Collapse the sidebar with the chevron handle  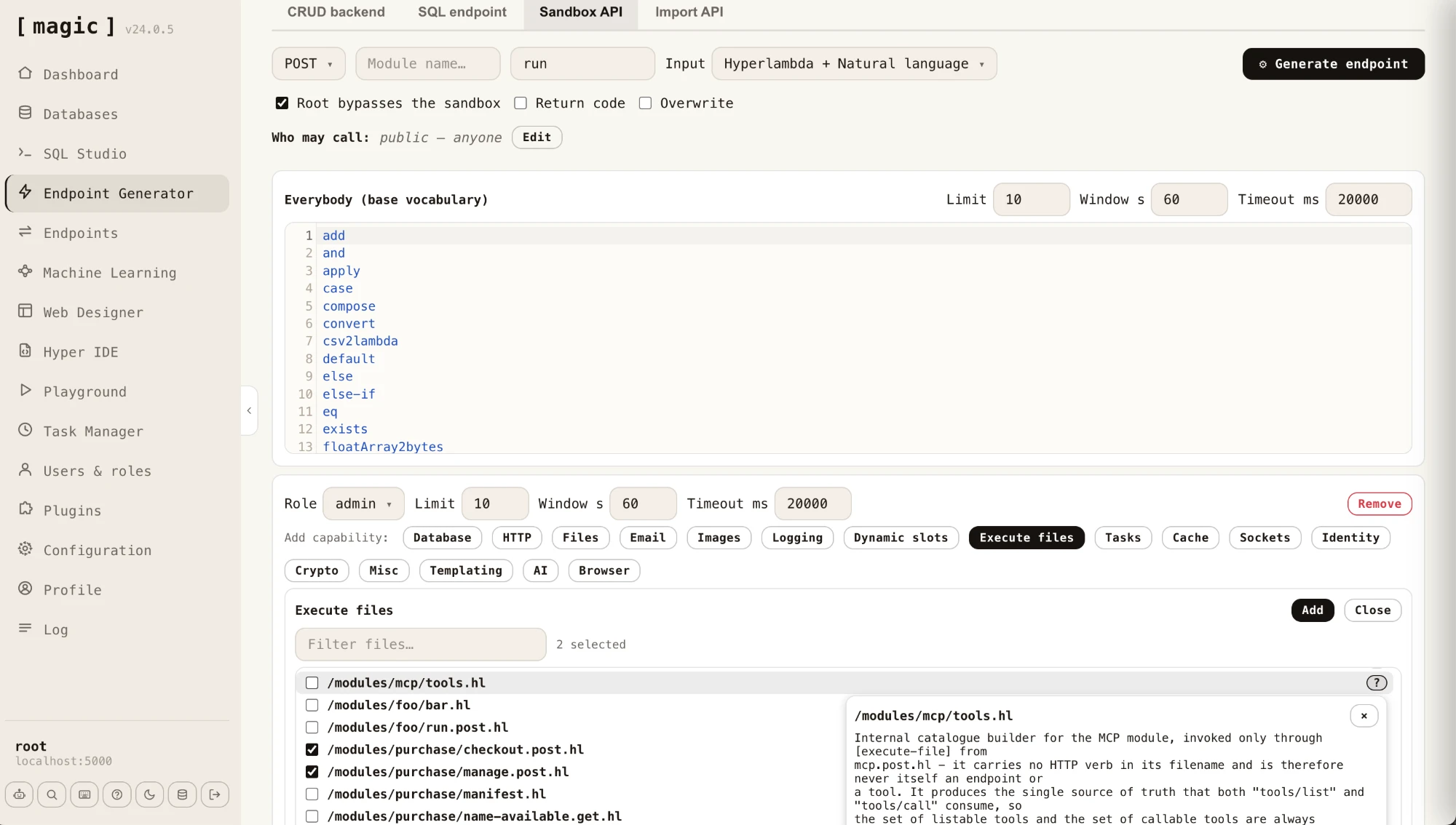point(249,410)
